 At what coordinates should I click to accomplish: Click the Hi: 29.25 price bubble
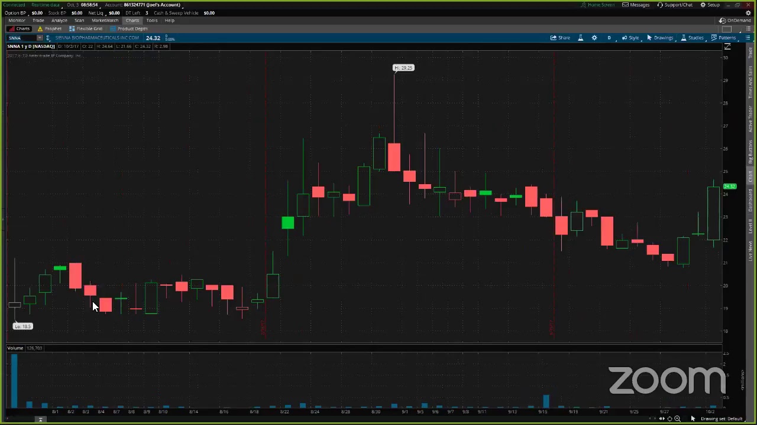coord(404,68)
